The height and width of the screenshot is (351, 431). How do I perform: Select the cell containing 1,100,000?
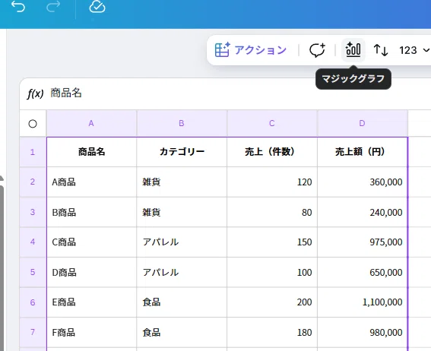[363, 302]
